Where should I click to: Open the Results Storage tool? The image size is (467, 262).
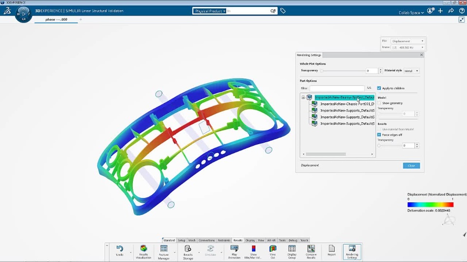click(x=188, y=248)
